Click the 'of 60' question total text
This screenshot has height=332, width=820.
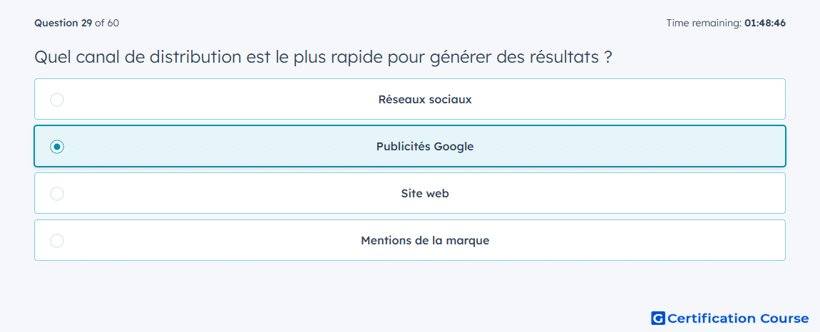click(107, 23)
